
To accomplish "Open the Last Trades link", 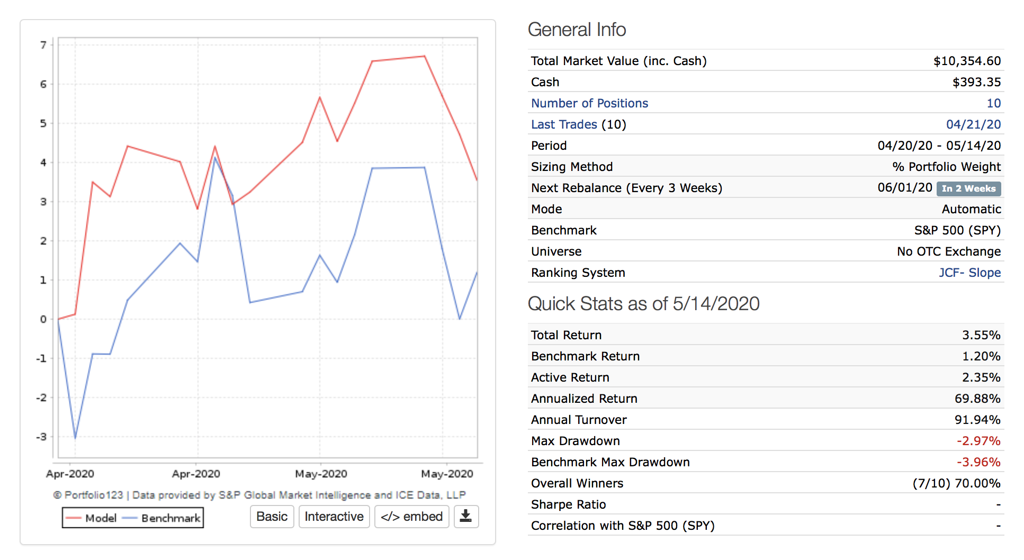I will (x=564, y=124).
